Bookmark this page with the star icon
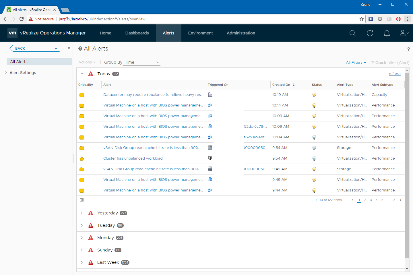413x275 pixels. point(361,19)
